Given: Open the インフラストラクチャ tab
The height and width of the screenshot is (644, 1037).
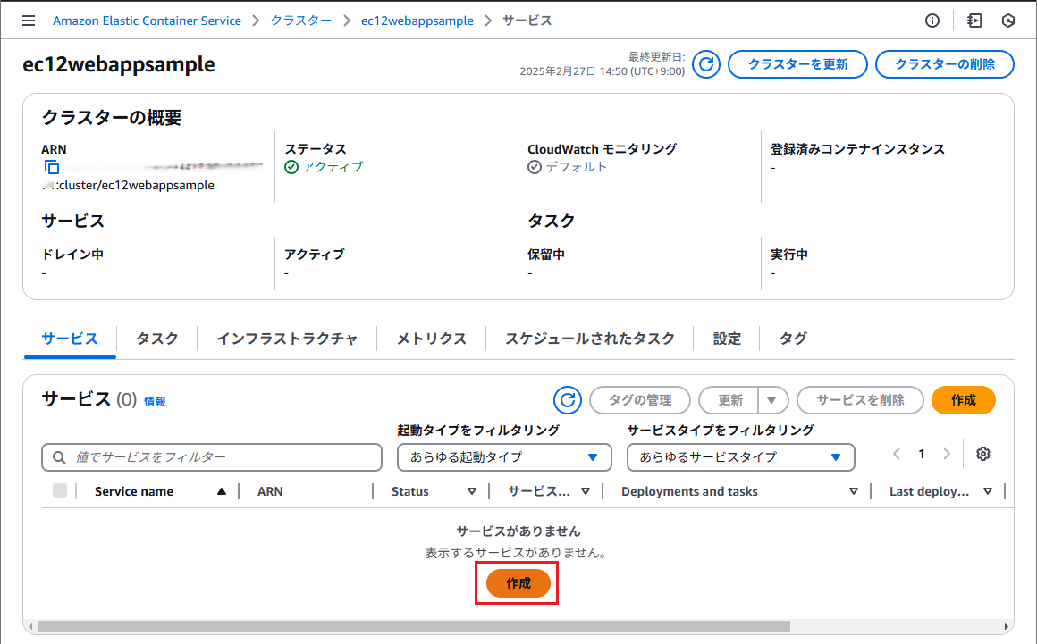Looking at the screenshot, I should pos(287,339).
